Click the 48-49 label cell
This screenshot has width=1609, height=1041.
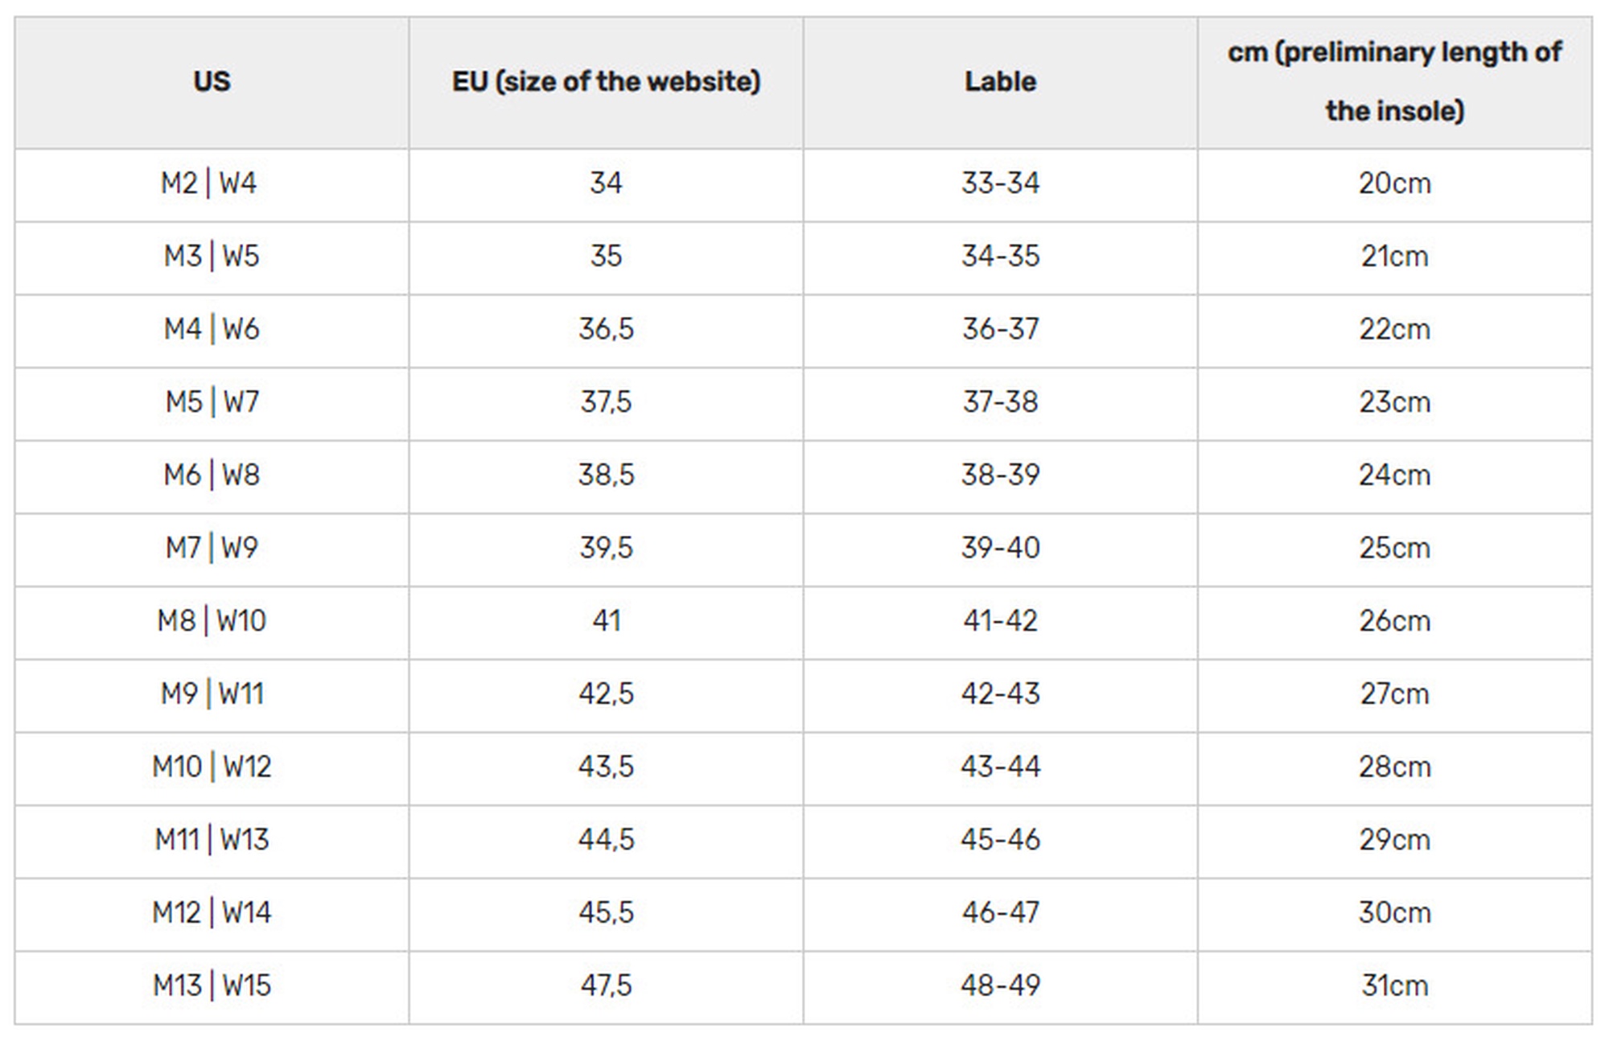point(1000,987)
